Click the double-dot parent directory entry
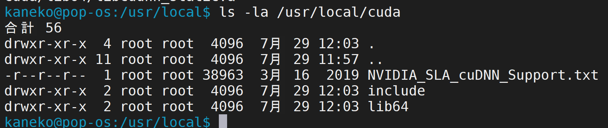The height and width of the screenshot is (128, 608). click(375, 60)
